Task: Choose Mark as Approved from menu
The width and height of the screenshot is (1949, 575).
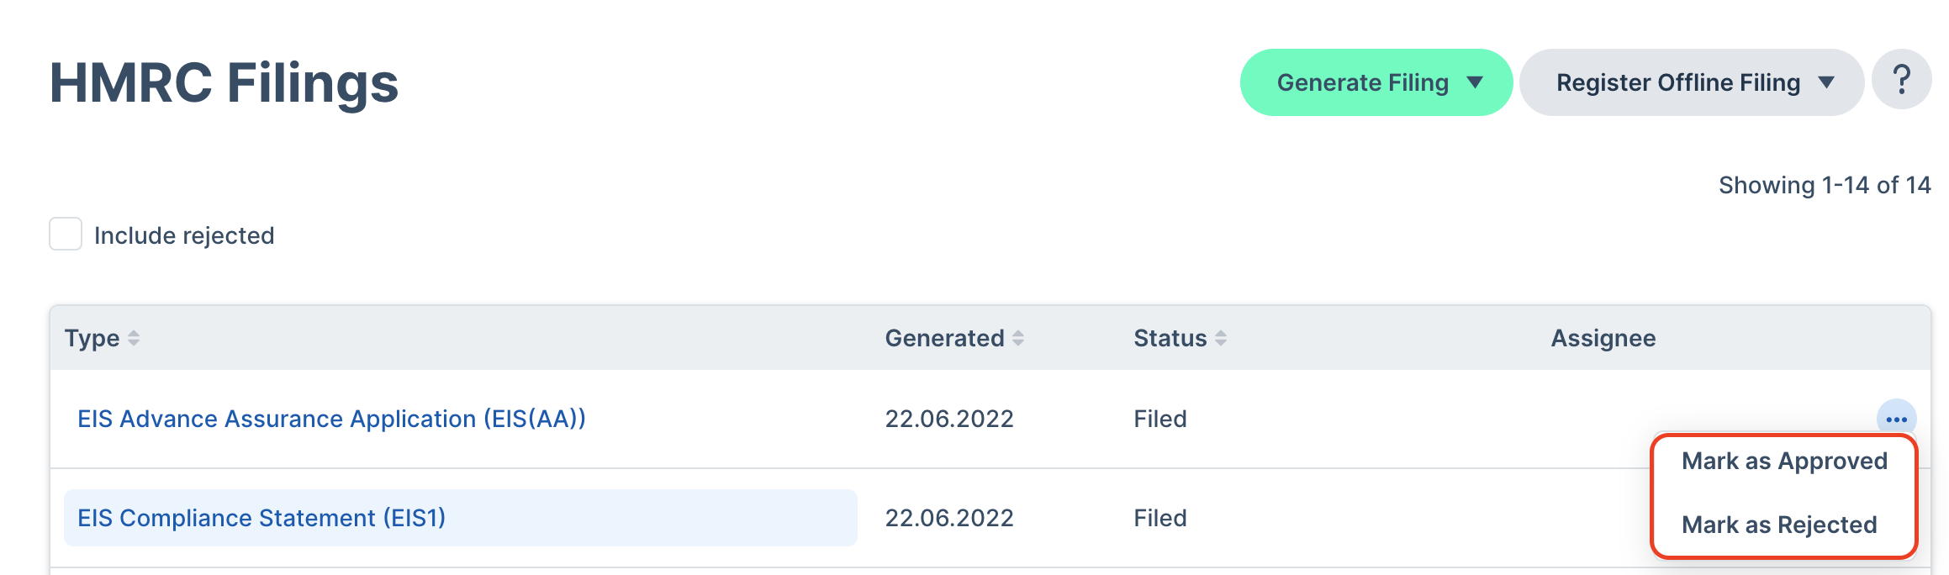Action: (1784, 461)
